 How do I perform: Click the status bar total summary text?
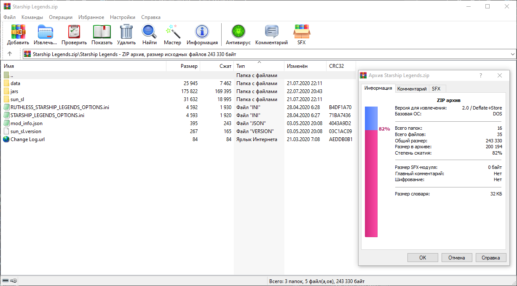pyautogui.click(x=316, y=281)
